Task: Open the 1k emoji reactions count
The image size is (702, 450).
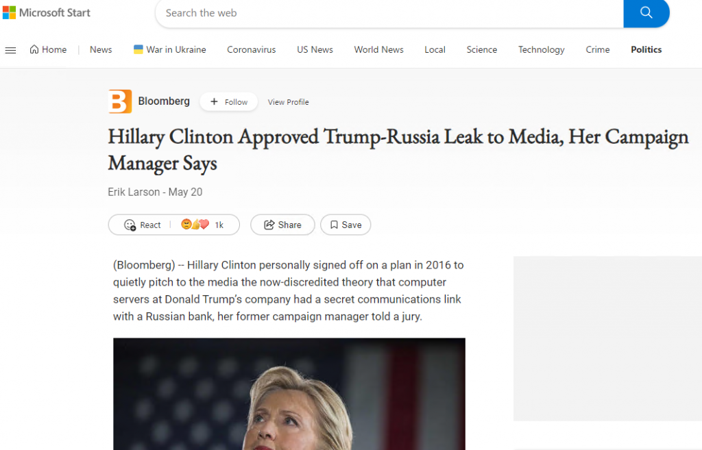Action: coord(202,225)
